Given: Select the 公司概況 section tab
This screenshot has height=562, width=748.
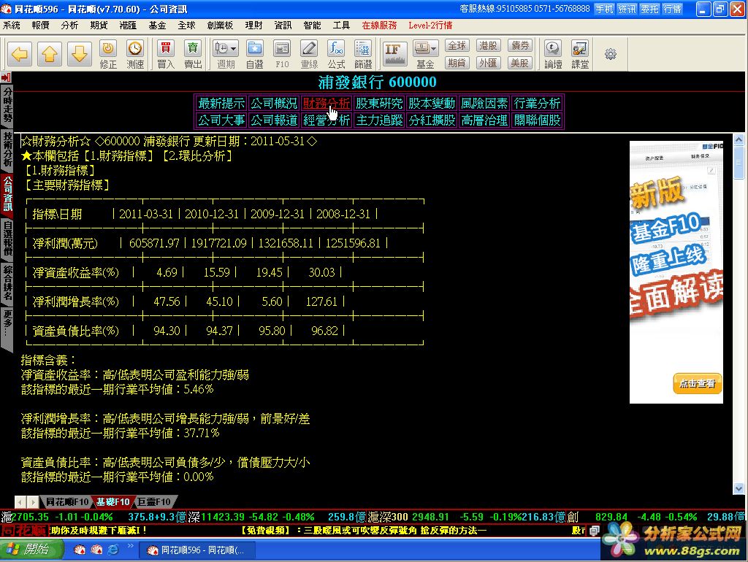Looking at the screenshot, I should point(274,104).
